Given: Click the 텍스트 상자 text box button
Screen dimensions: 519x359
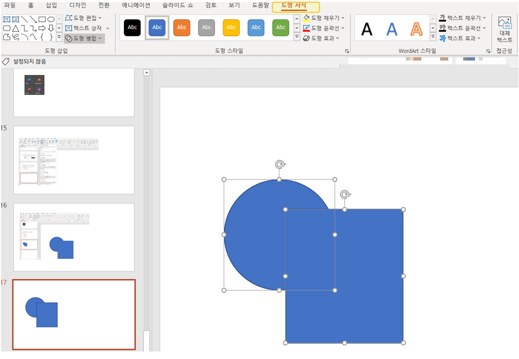Looking at the screenshot, I should click(x=84, y=28).
